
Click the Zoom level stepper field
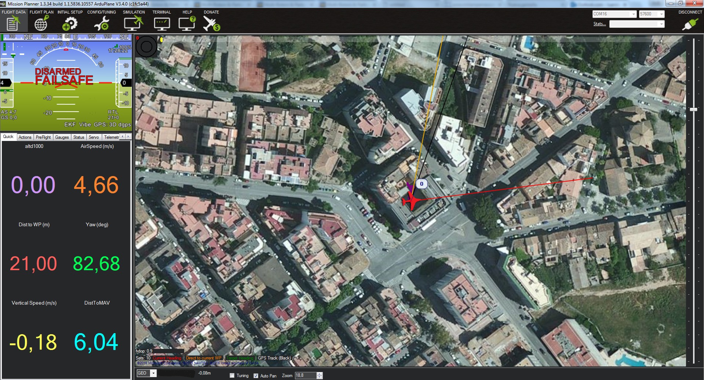[305, 376]
